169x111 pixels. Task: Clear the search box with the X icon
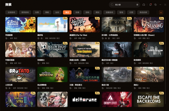point(137,5)
